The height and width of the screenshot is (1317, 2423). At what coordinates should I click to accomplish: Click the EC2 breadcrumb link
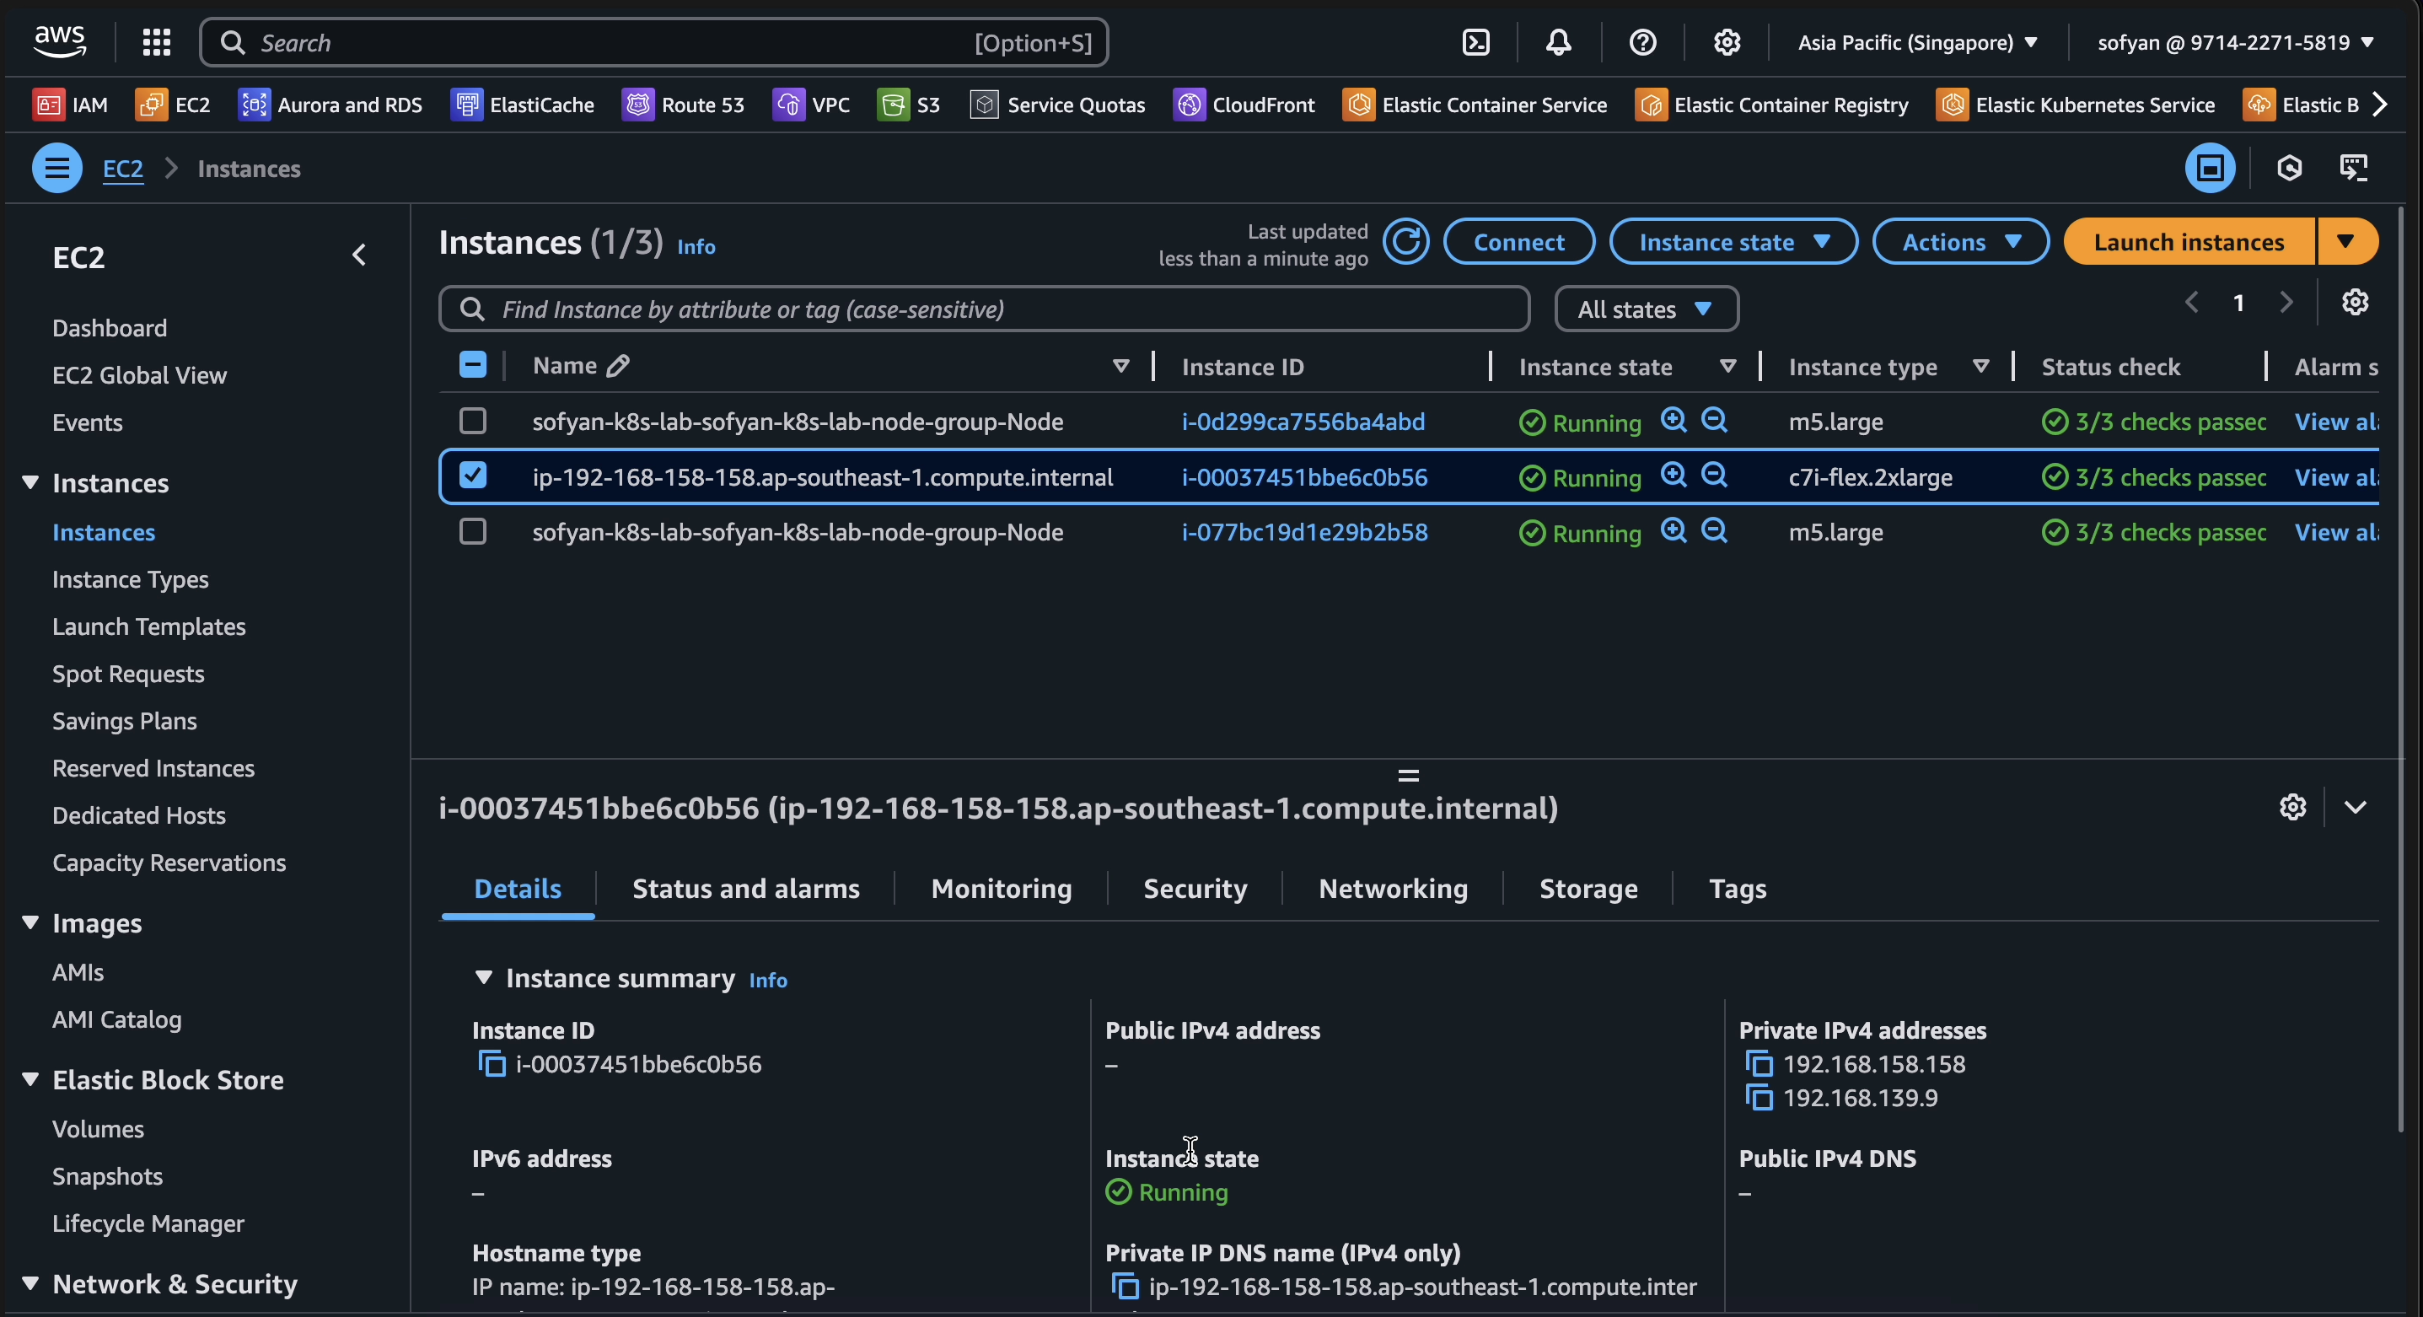pyautogui.click(x=123, y=169)
